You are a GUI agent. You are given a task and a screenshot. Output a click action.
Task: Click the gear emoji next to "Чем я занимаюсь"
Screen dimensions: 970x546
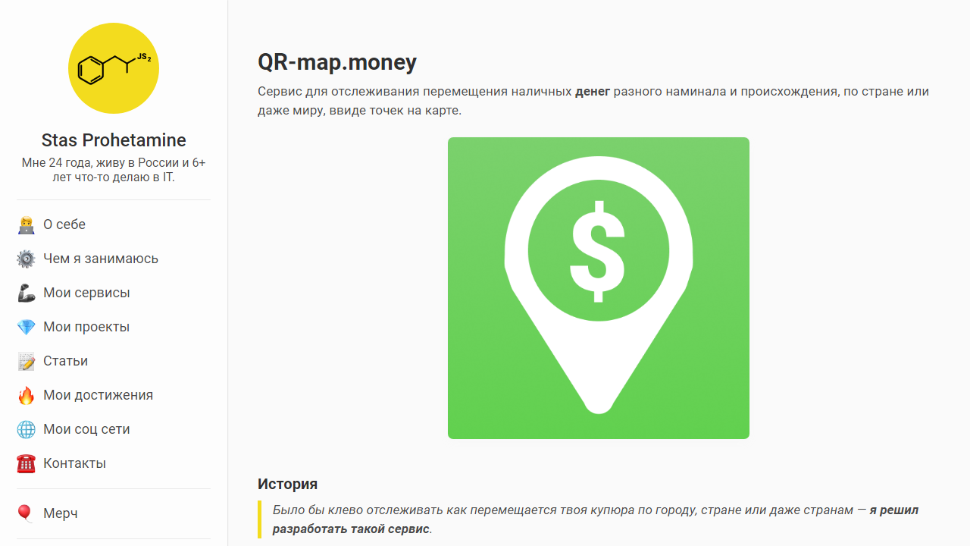point(25,259)
